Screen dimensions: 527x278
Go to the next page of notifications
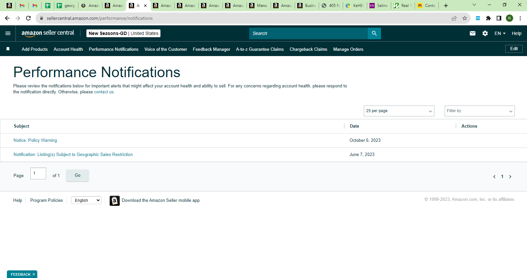(510, 177)
